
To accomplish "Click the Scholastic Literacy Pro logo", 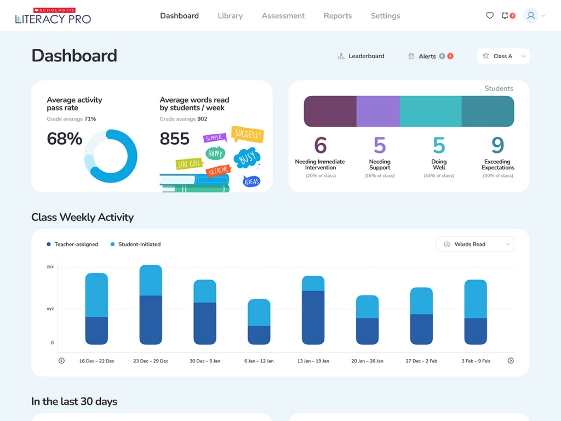I will click(53, 16).
